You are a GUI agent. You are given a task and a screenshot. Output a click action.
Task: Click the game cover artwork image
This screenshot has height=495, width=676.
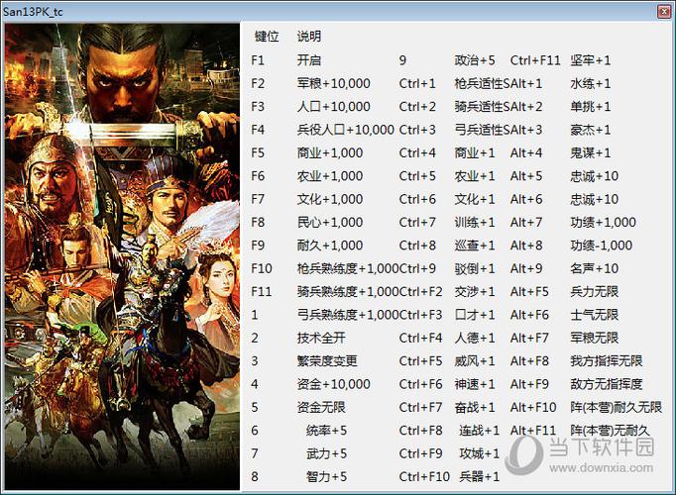(x=122, y=256)
